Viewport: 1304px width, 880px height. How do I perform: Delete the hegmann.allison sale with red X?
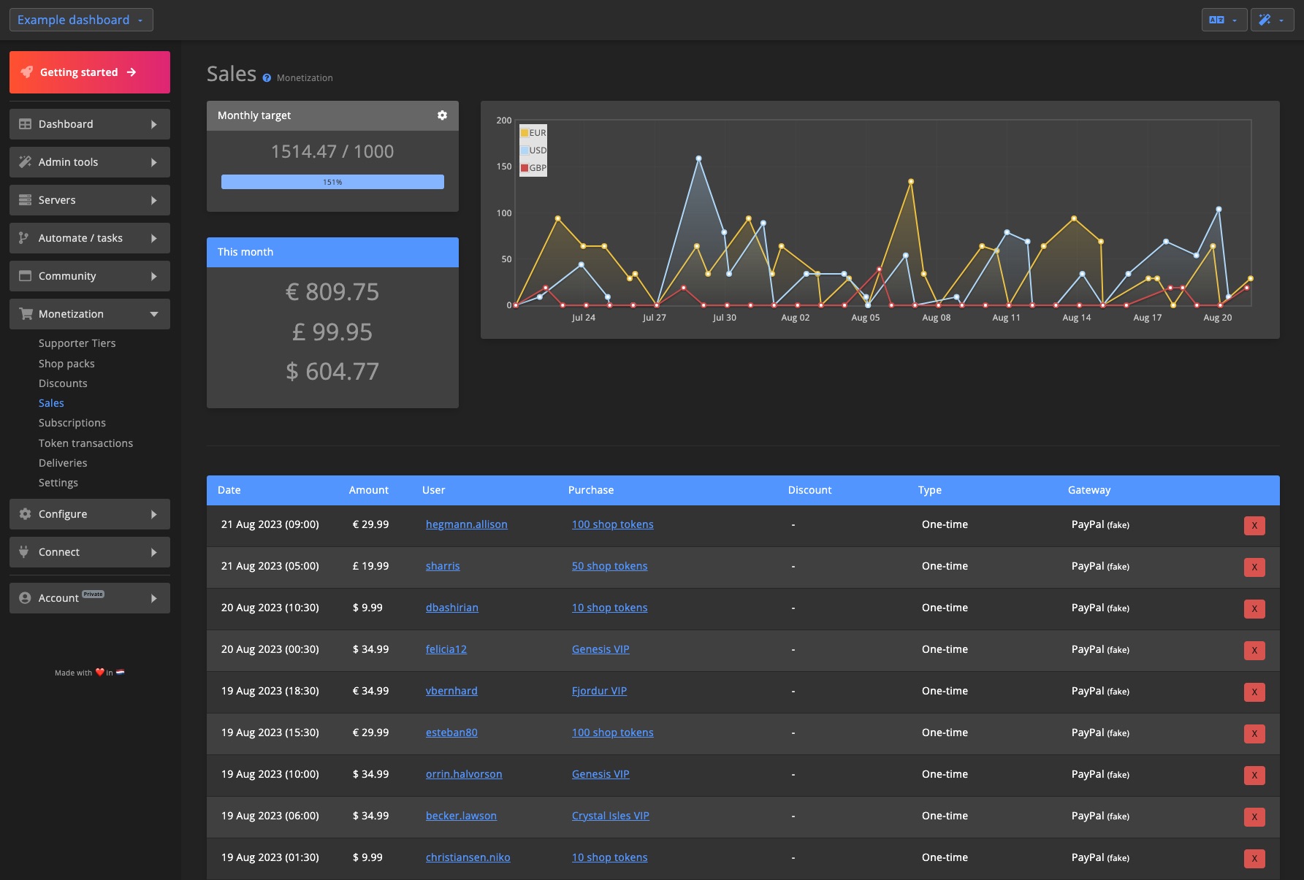(1254, 526)
